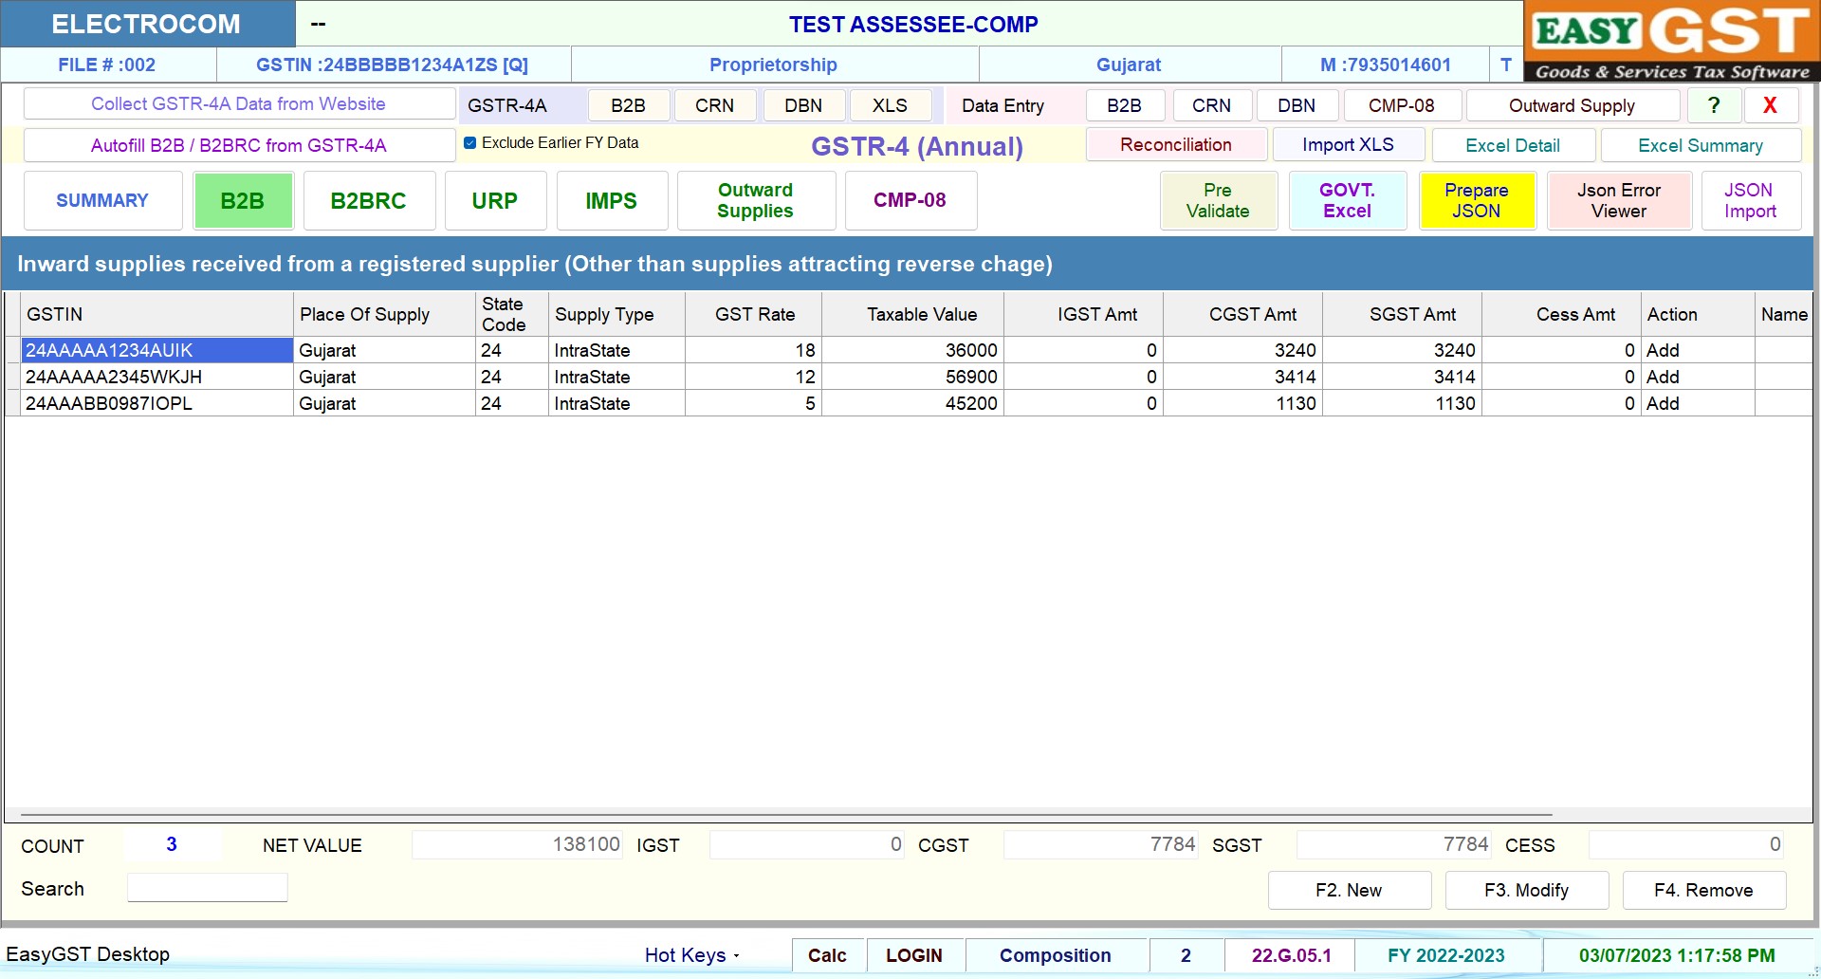Viewport: 1821px width, 979px height.
Task: Select row with GSTIN 24AAAAA2345WKJH
Action: coord(114,377)
